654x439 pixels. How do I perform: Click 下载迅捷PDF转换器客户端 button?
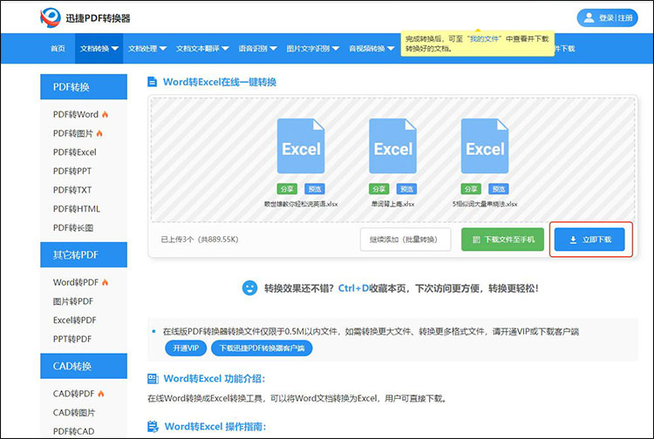(262, 348)
